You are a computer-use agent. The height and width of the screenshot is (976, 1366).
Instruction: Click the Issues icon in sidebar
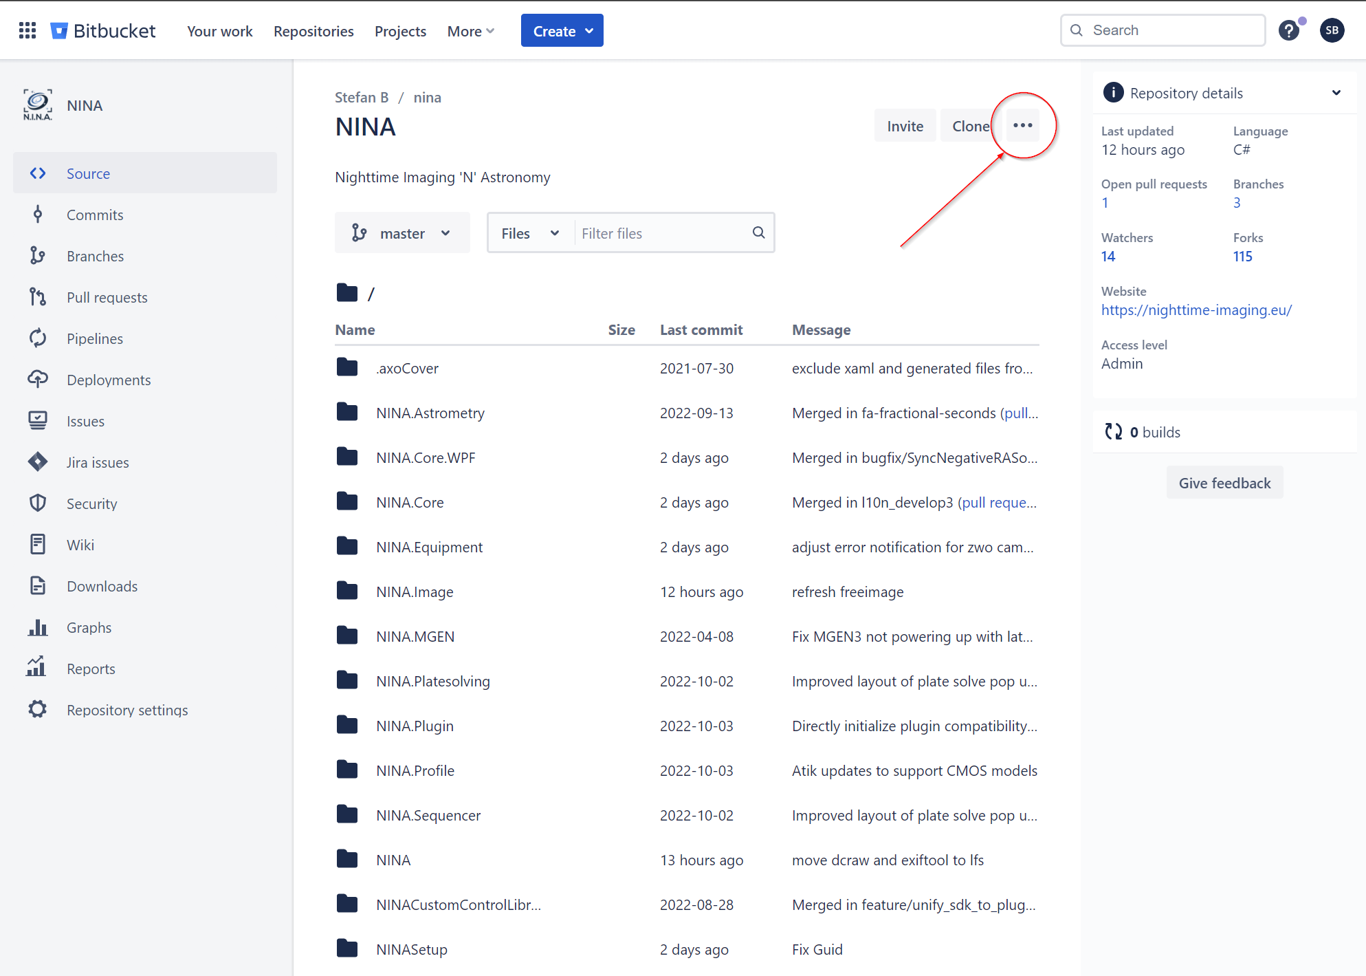[38, 421]
